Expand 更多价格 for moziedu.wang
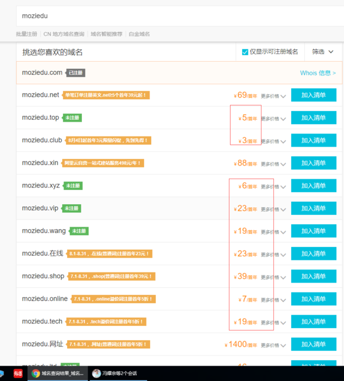Image resolution: width=344 pixels, height=381 pixels. pos(273,232)
